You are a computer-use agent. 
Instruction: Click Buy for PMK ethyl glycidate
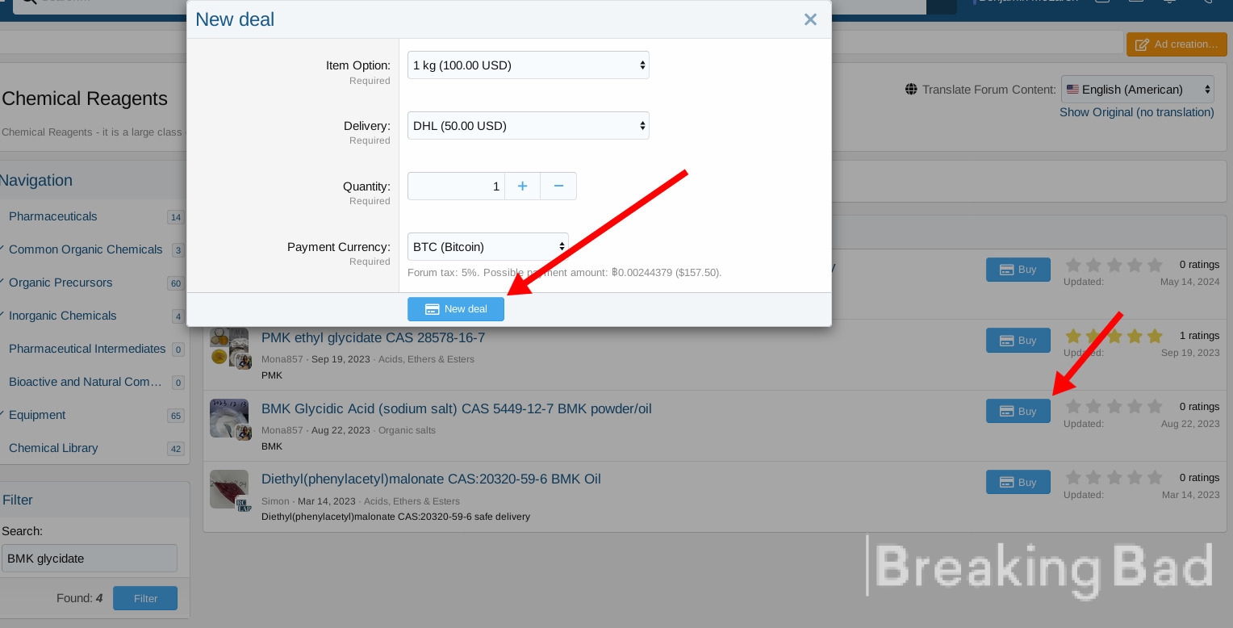(x=1018, y=340)
